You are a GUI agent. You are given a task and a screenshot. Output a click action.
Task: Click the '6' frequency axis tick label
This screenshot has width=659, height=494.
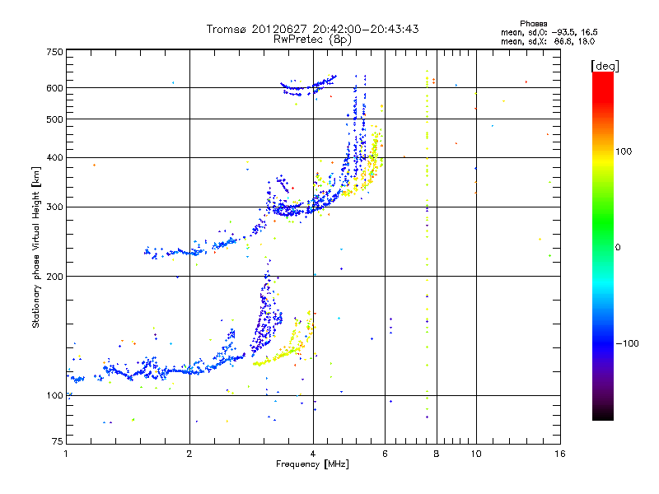385,454
